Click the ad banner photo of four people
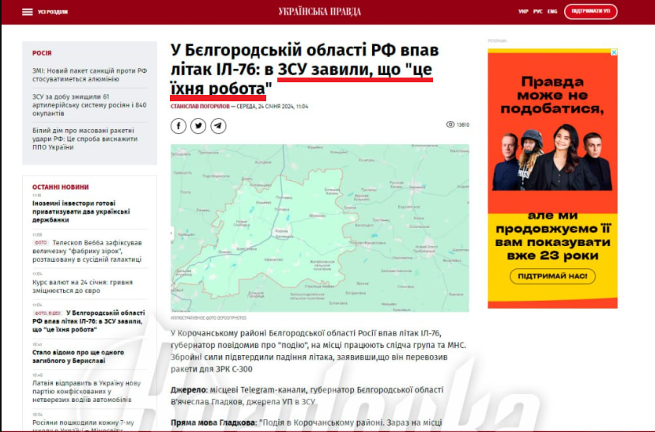The height and width of the screenshot is (432, 655). pyautogui.click(x=552, y=157)
